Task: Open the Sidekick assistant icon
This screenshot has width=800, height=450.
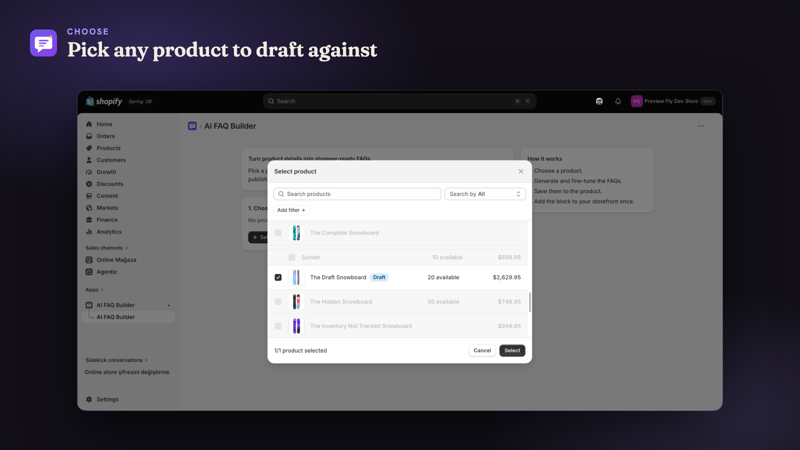Action: click(x=599, y=101)
